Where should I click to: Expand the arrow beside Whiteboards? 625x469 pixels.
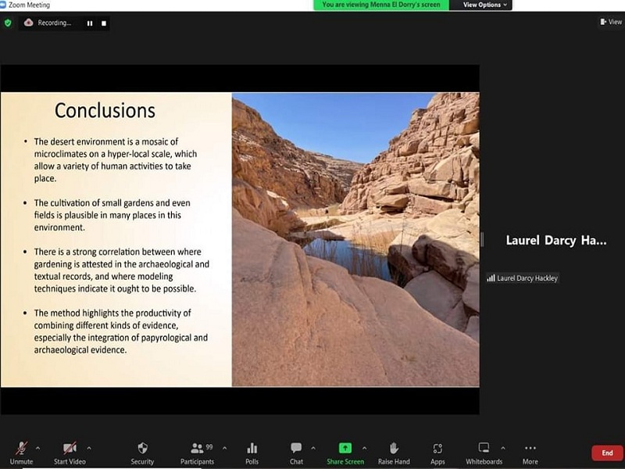pos(503,448)
